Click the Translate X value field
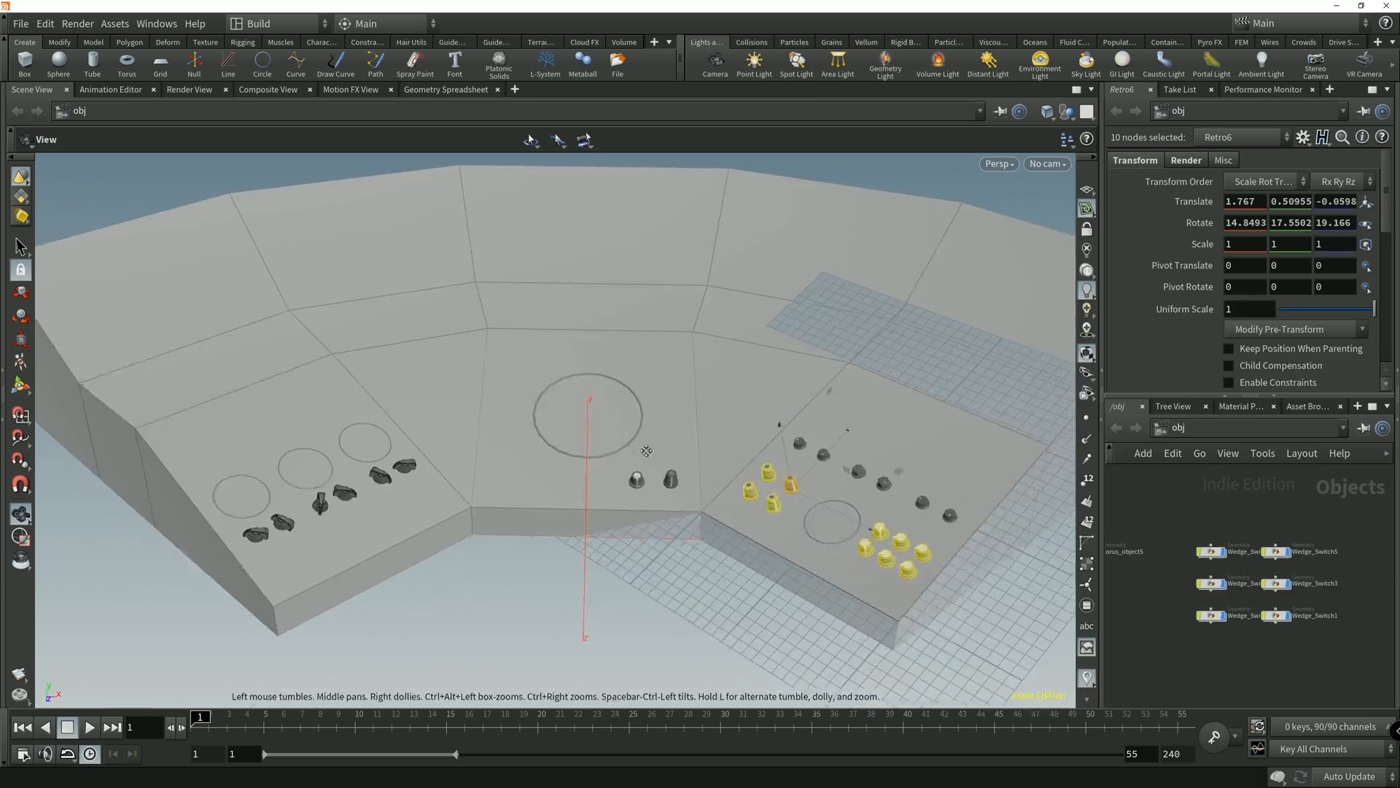 click(x=1244, y=201)
